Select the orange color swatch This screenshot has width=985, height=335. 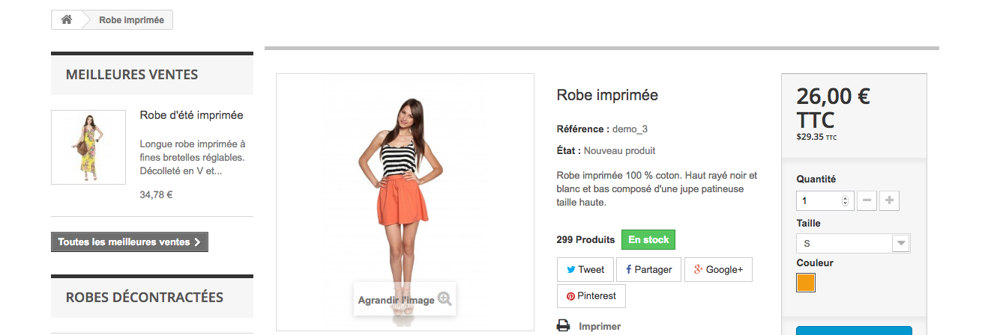coord(806,283)
